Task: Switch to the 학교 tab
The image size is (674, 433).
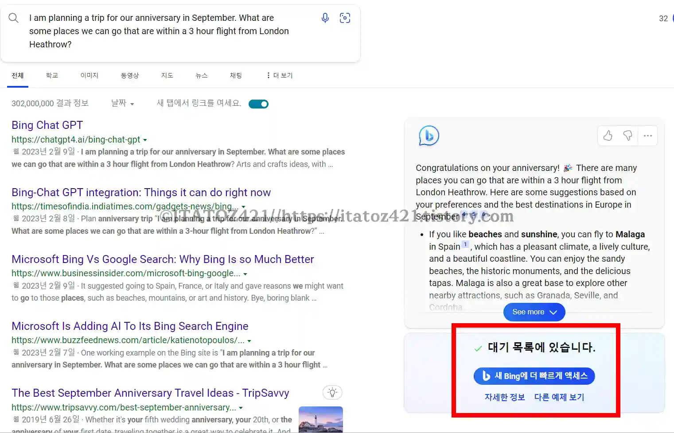Action: click(52, 75)
